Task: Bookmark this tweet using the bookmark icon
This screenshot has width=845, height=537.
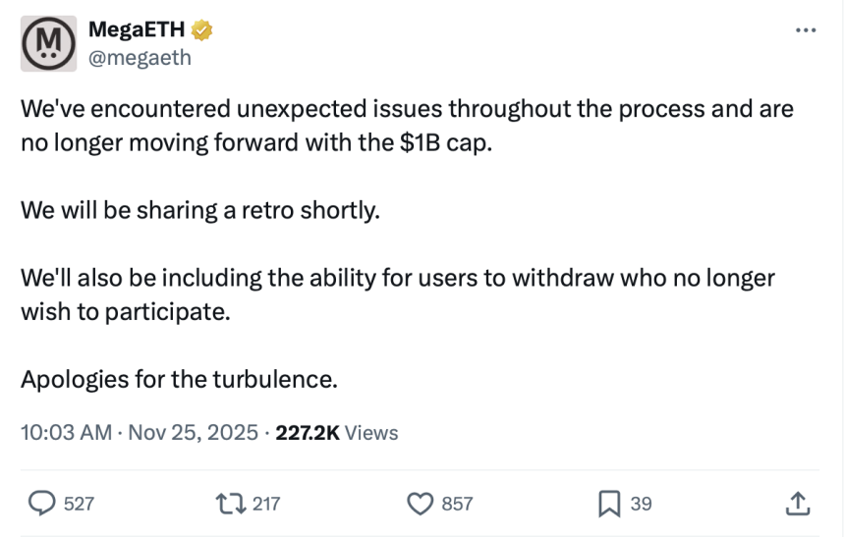Action: pos(607,504)
